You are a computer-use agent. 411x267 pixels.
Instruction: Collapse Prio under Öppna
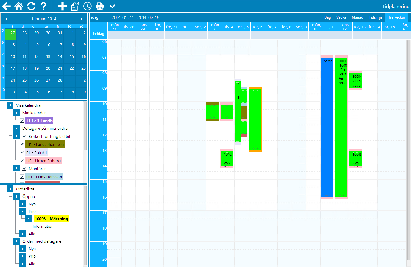(22, 211)
